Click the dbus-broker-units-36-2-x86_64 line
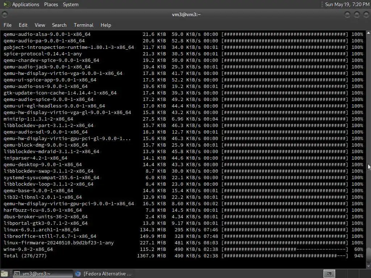Viewport: 371px width, 278px height. (183, 217)
